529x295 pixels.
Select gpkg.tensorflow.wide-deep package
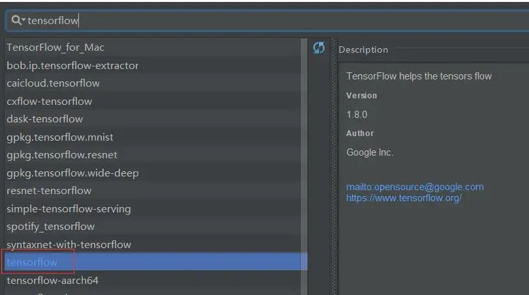pyautogui.click(x=153, y=173)
